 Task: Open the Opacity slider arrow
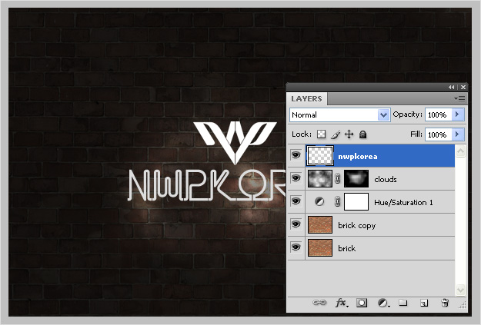[x=457, y=114]
